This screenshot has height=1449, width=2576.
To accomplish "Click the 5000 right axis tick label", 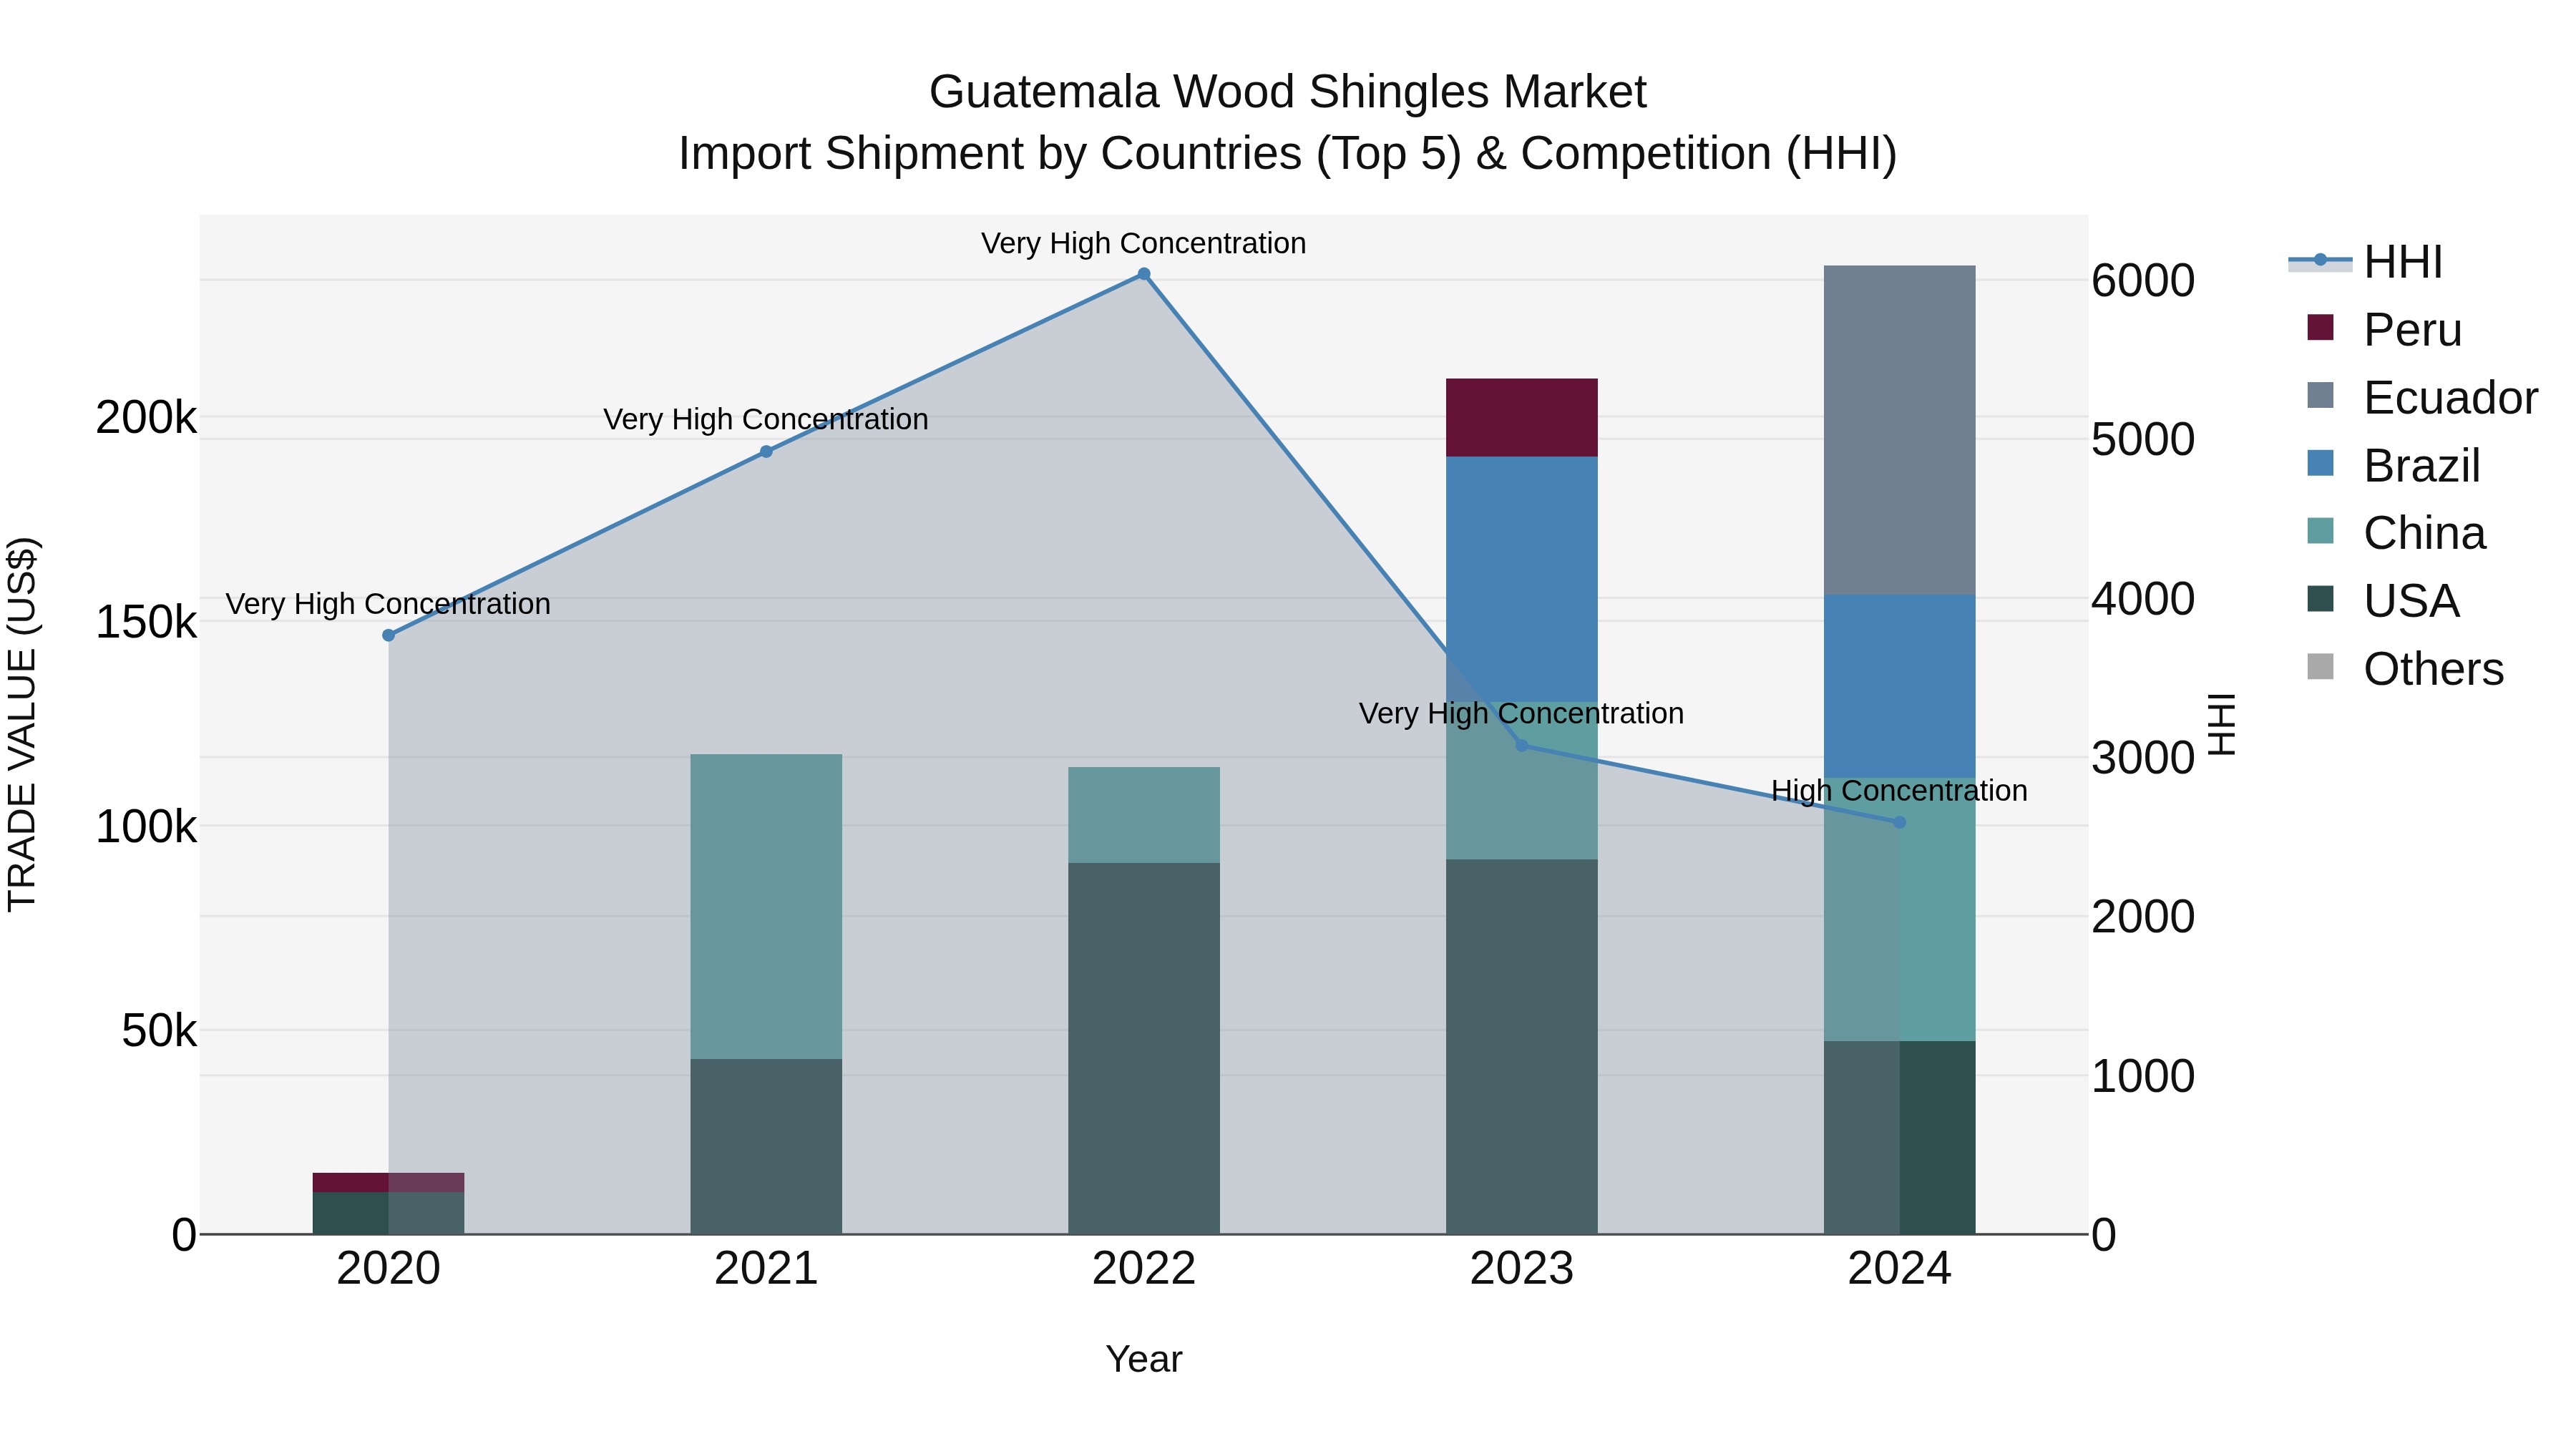I will (x=2143, y=440).
